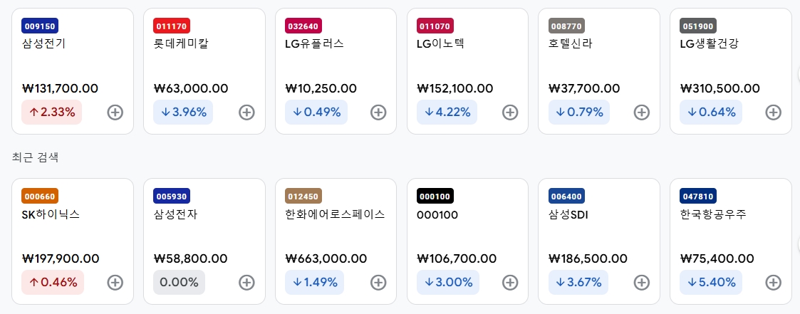Add 삼성전기 to watchlist with plus icon
The height and width of the screenshot is (314, 800).
click(x=115, y=112)
